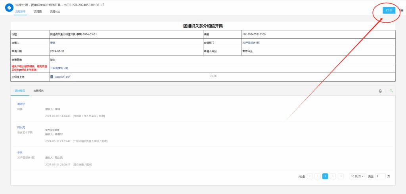This screenshot has height=194, width=406.
Task: Expand the 10条/页 page size dropdown
Action: [357, 176]
